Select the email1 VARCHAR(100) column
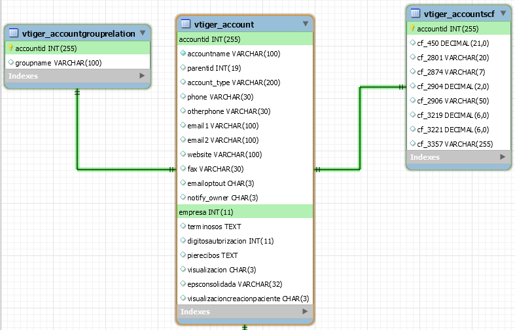This screenshot has height=330, width=515. point(245,126)
